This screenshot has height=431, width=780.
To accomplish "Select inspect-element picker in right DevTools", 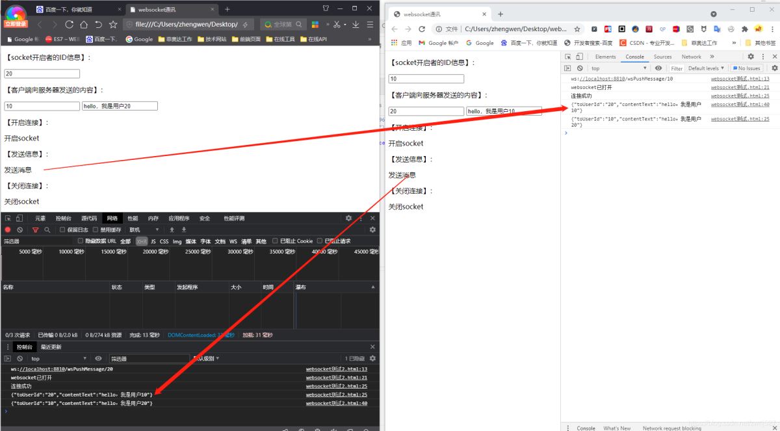I will (568, 57).
